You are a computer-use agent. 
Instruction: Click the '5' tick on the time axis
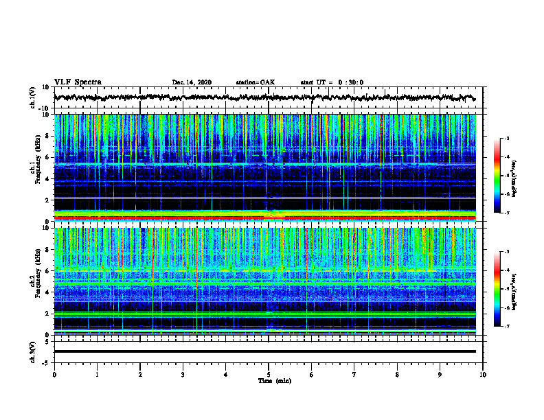269,375
